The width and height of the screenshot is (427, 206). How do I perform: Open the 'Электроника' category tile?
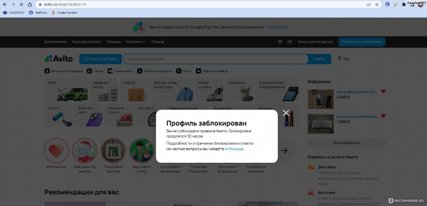[x=89, y=115]
